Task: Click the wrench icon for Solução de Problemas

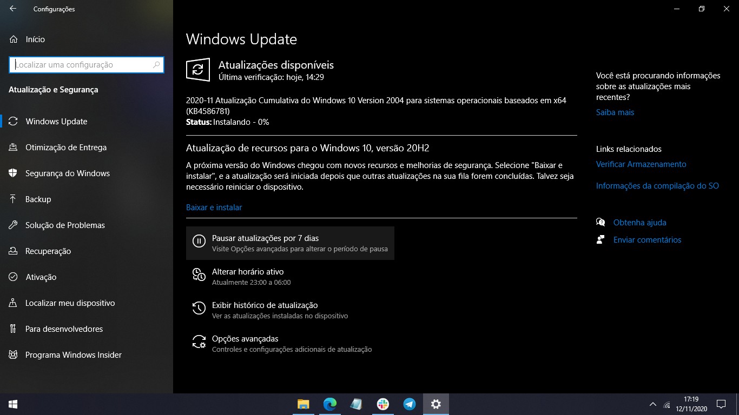Action: pyautogui.click(x=14, y=225)
